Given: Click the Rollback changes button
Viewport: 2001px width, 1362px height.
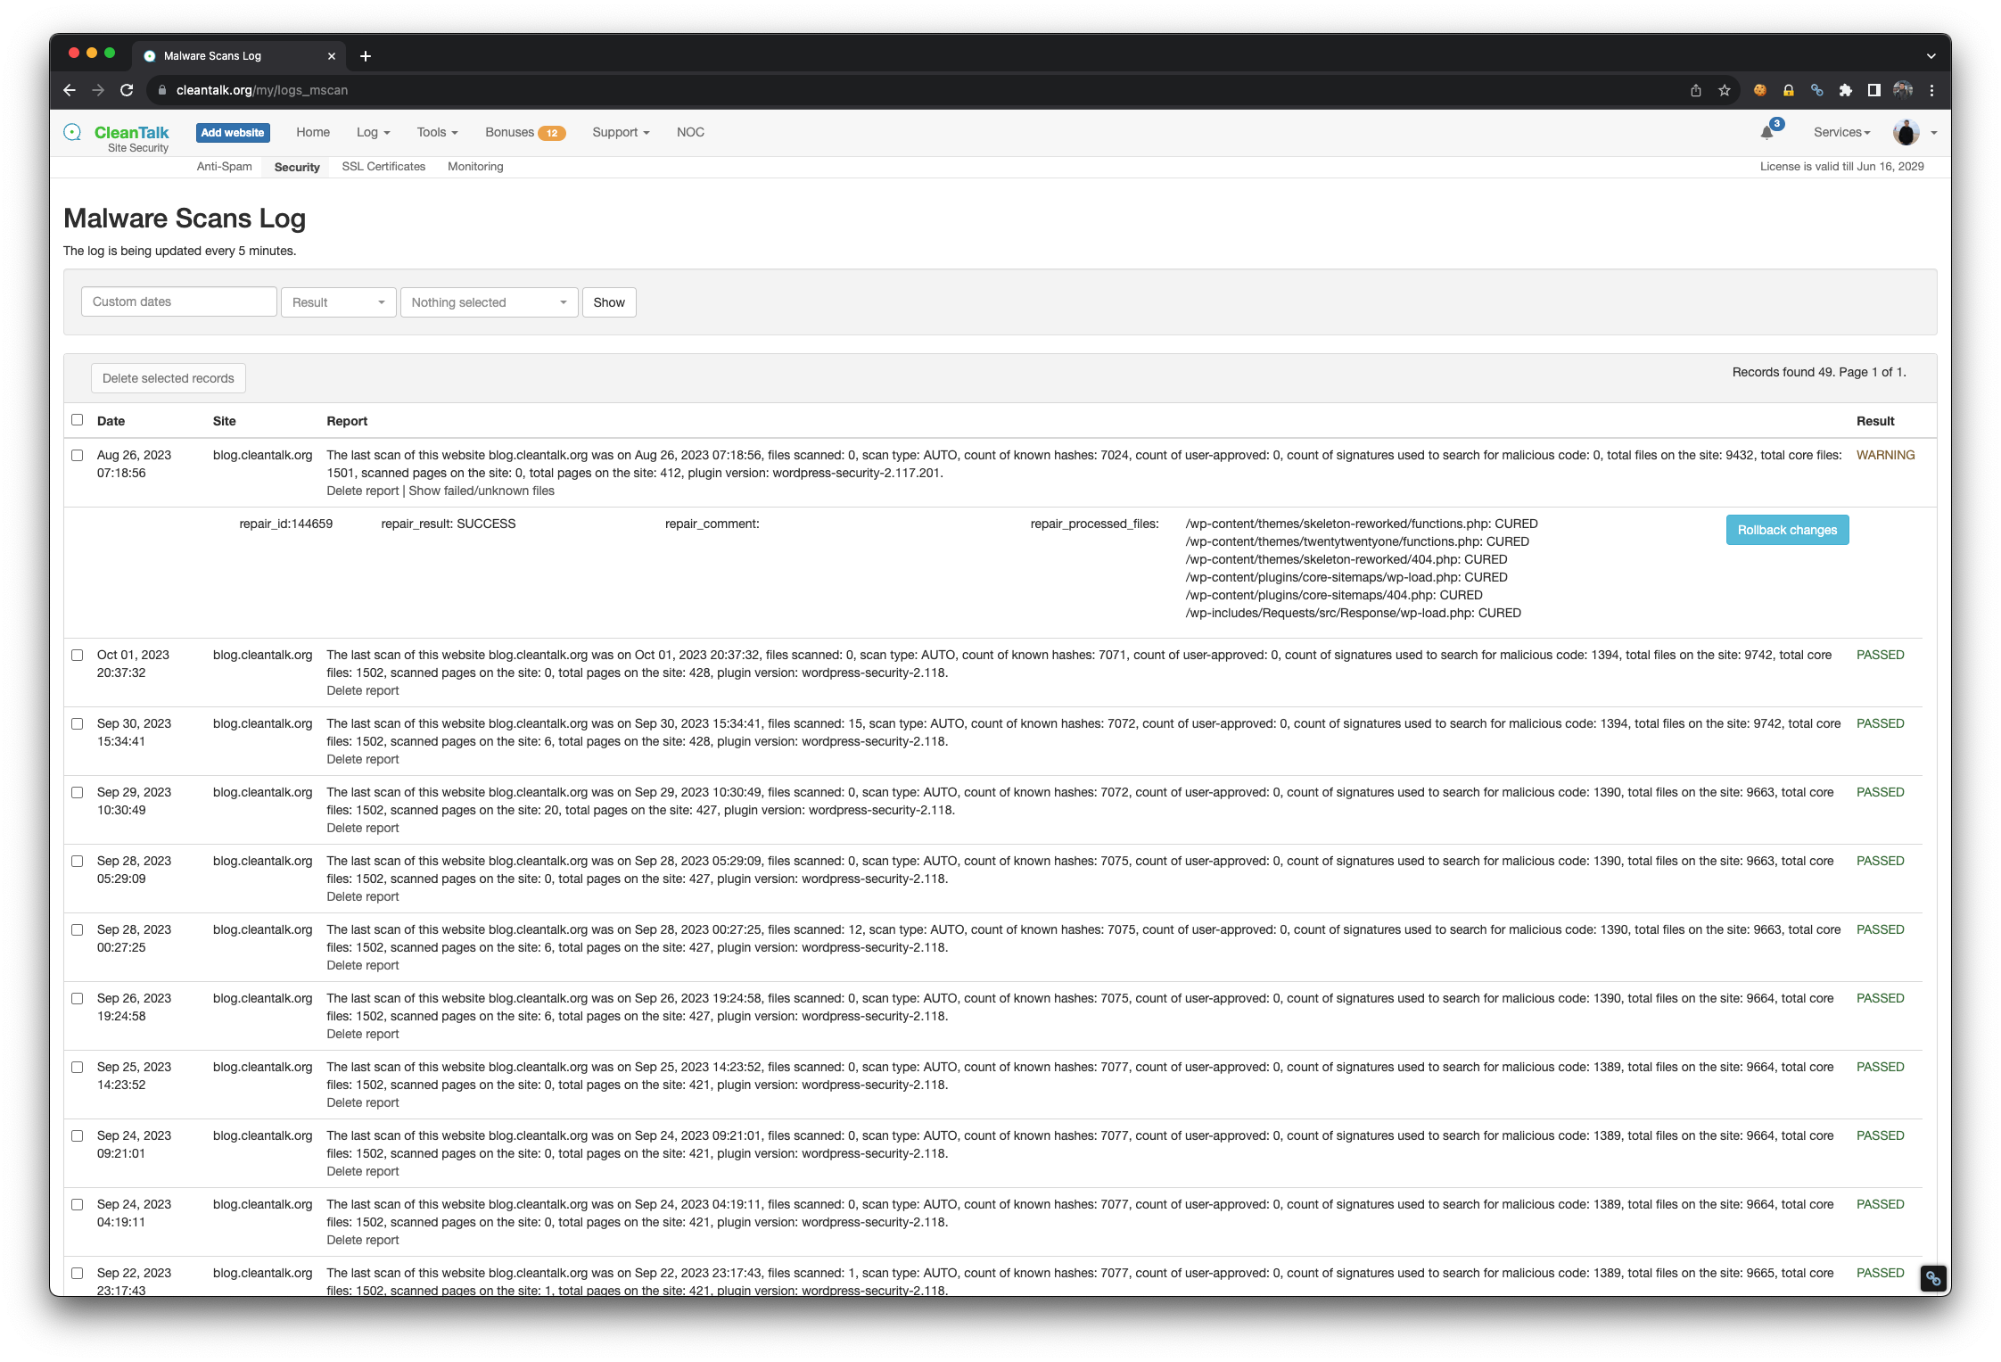Looking at the screenshot, I should click(1787, 530).
